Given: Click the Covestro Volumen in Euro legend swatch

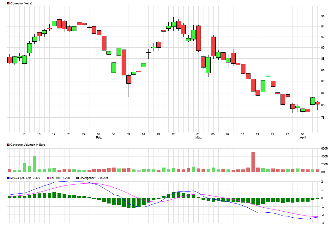Looking at the screenshot, I should pyautogui.click(x=9, y=145).
